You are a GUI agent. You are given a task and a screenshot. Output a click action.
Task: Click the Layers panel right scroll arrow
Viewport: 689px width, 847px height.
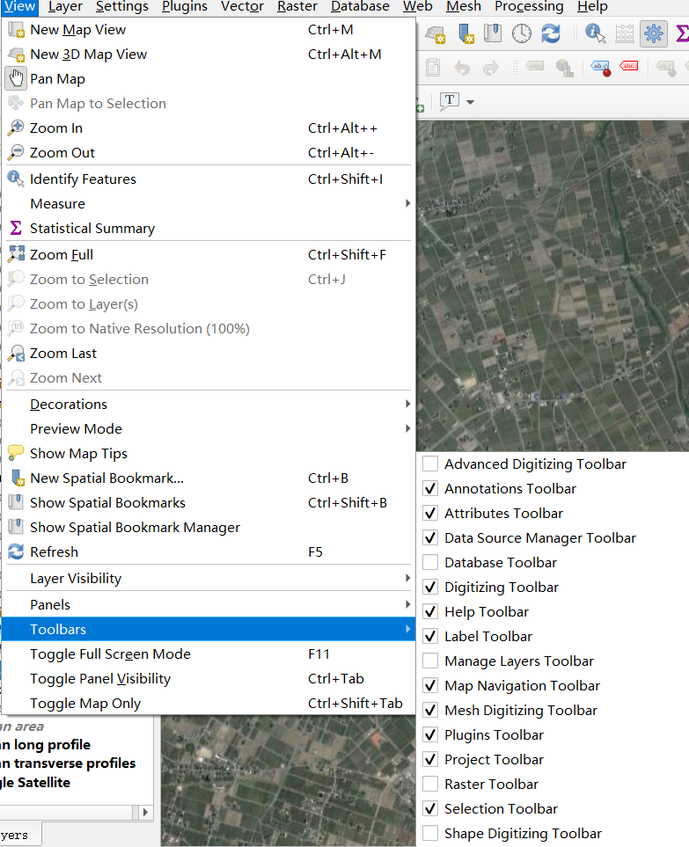[x=145, y=813]
